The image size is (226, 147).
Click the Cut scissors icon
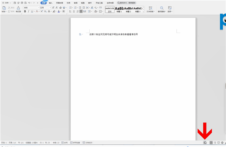pyautogui.click(x=9, y=8)
